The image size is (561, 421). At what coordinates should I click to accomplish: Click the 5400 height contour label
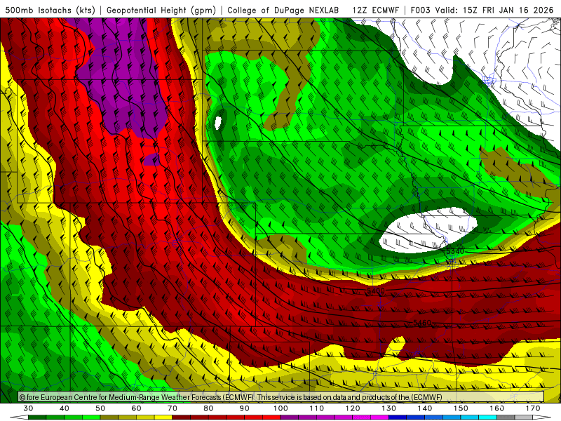pos(376,290)
